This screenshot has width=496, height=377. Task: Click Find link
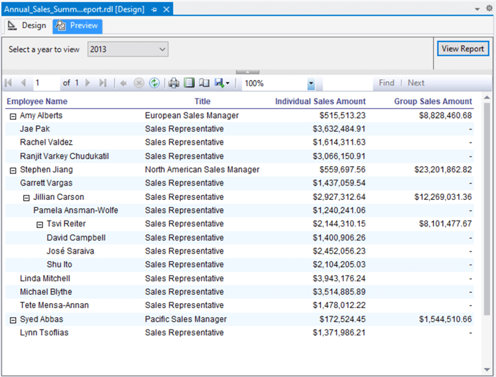[386, 83]
